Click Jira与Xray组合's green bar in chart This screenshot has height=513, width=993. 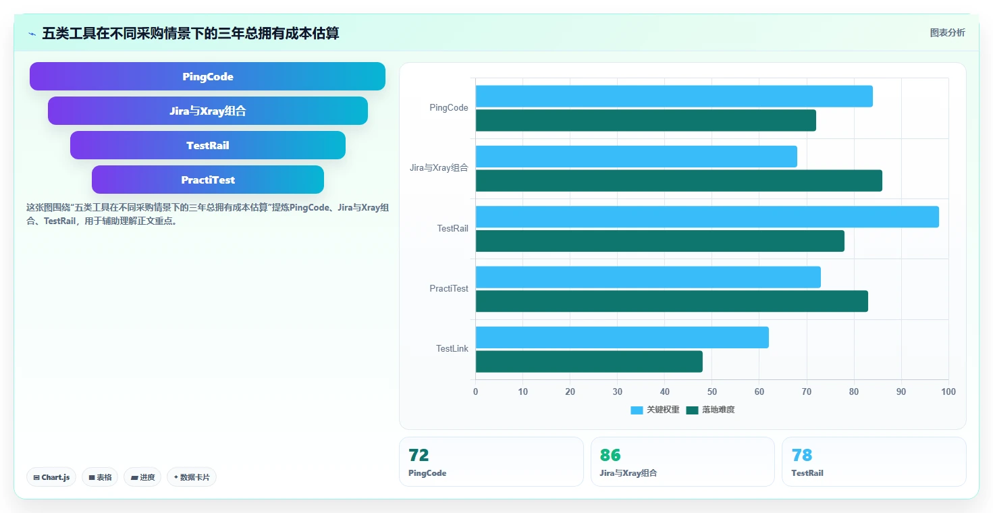679,180
